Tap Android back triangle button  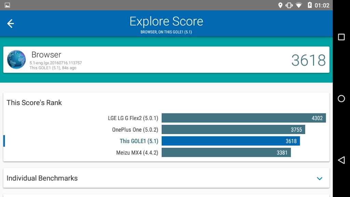341,160
